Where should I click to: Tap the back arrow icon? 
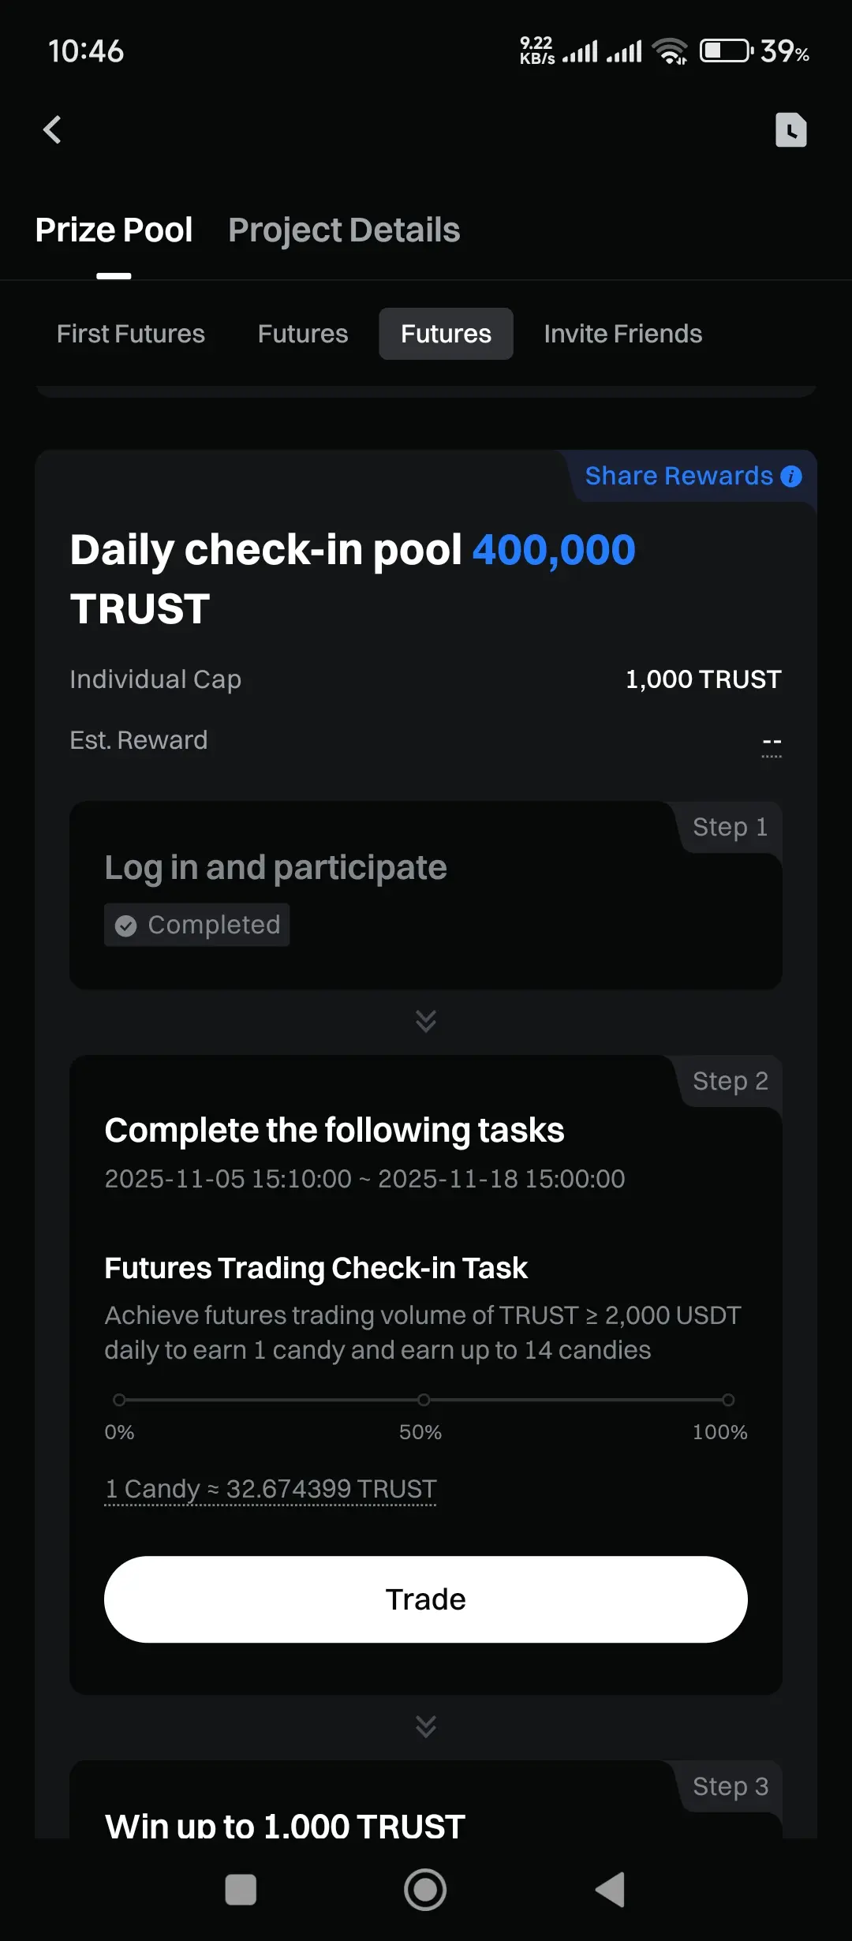[x=52, y=130]
